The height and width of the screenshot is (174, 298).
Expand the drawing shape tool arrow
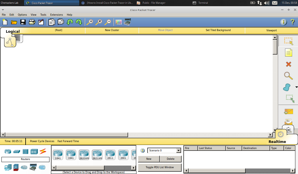[x=296, y=87]
